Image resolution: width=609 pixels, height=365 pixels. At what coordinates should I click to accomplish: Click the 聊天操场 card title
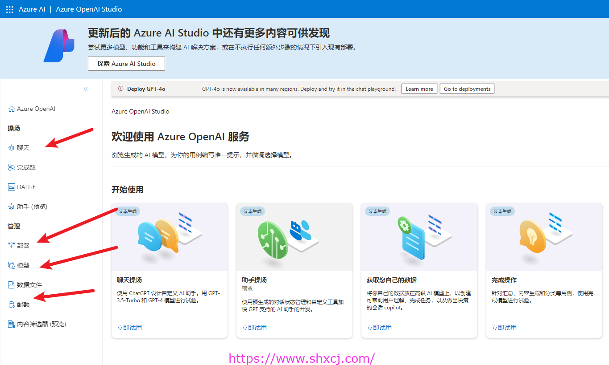pyautogui.click(x=129, y=280)
